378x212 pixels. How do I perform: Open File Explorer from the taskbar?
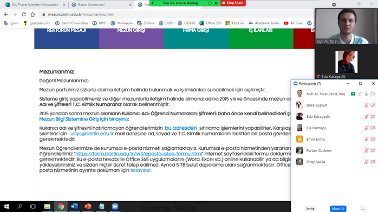pos(47,207)
